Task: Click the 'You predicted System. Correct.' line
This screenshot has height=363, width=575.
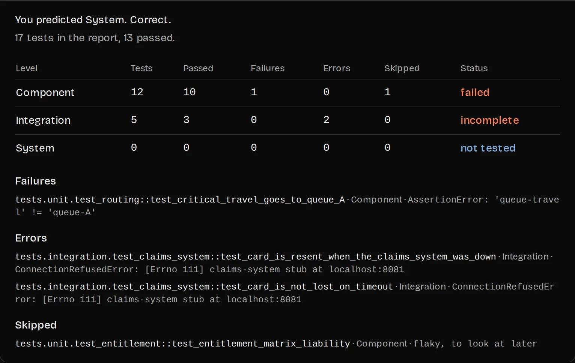Action: click(93, 20)
